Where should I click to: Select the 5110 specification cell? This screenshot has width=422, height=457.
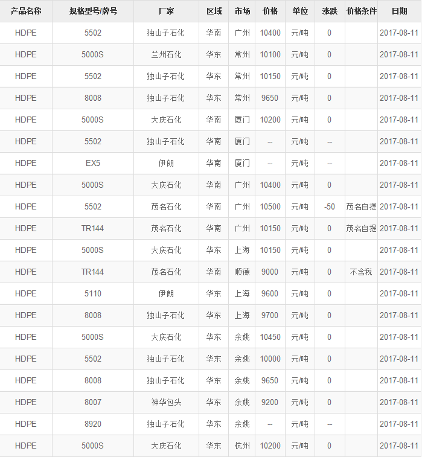click(x=93, y=293)
